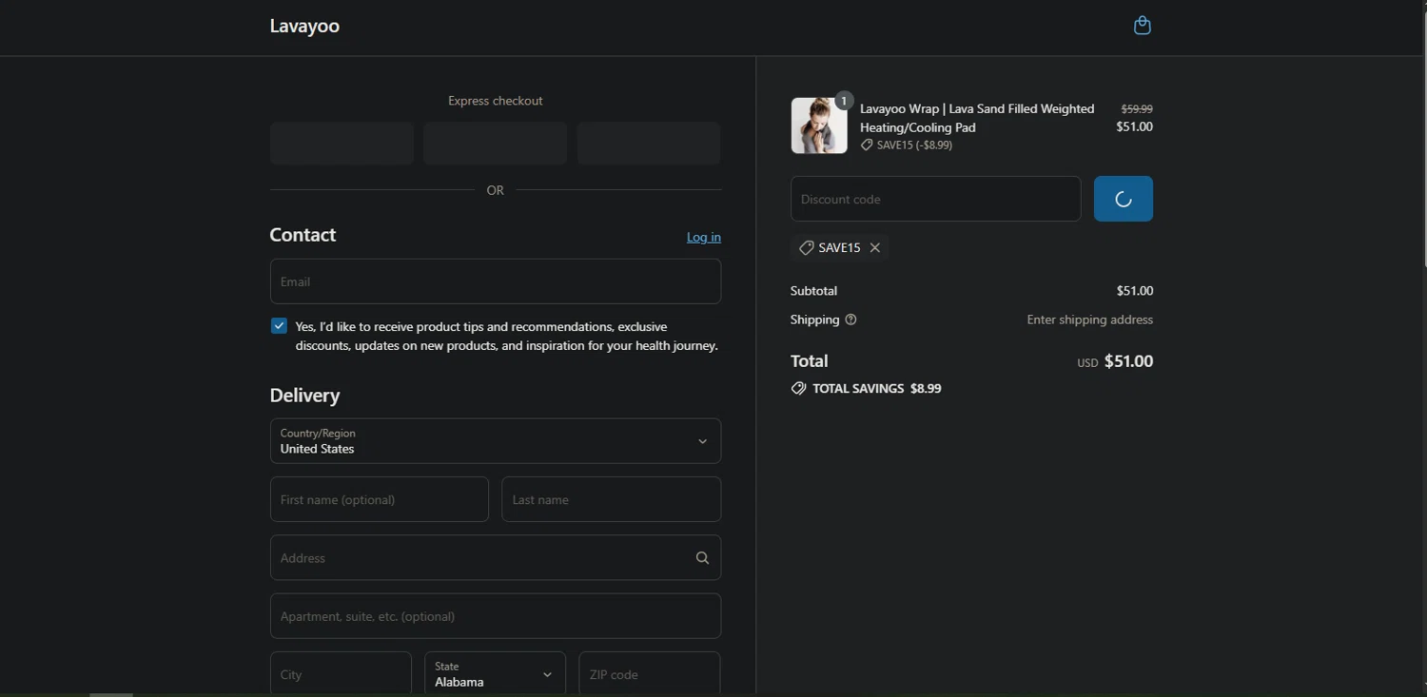Image resolution: width=1427 pixels, height=697 pixels.
Task: Remove the SAVE15 discount code tag
Action: click(875, 247)
